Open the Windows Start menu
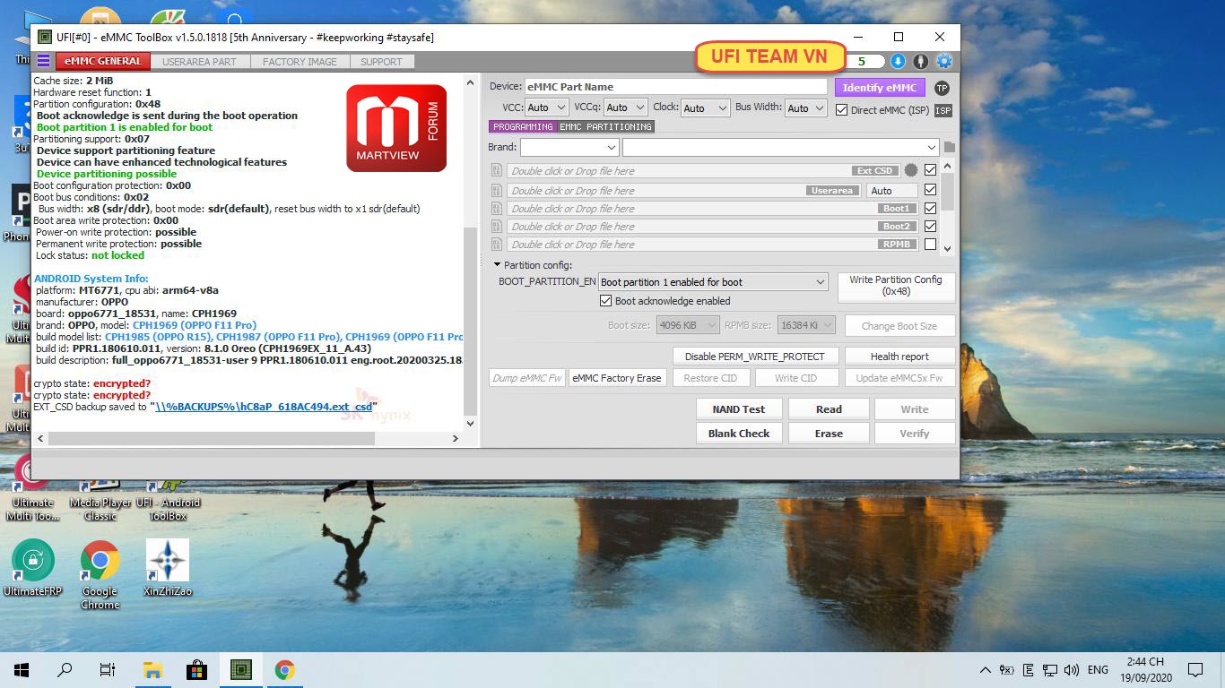The height and width of the screenshot is (688, 1225). (x=22, y=670)
